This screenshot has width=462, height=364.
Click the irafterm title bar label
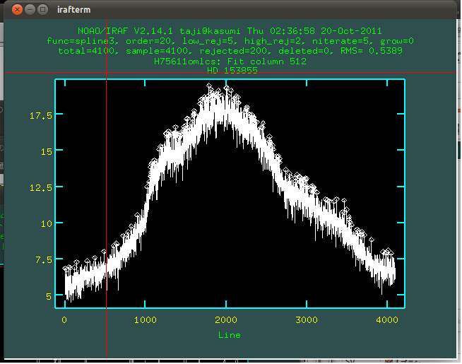pyautogui.click(x=73, y=10)
